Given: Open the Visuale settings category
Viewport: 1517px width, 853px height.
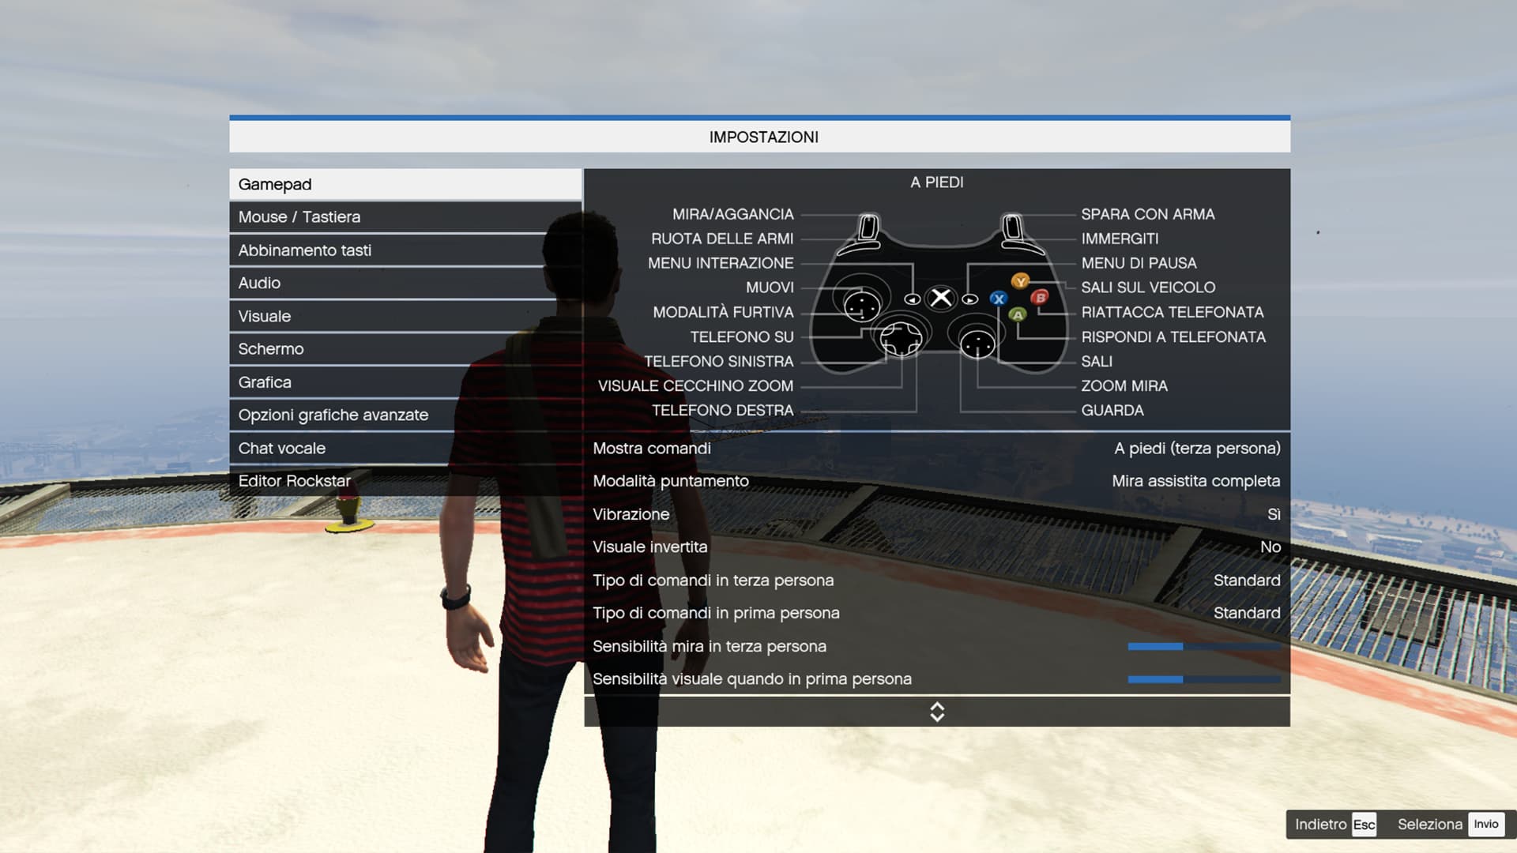Looking at the screenshot, I should (405, 316).
